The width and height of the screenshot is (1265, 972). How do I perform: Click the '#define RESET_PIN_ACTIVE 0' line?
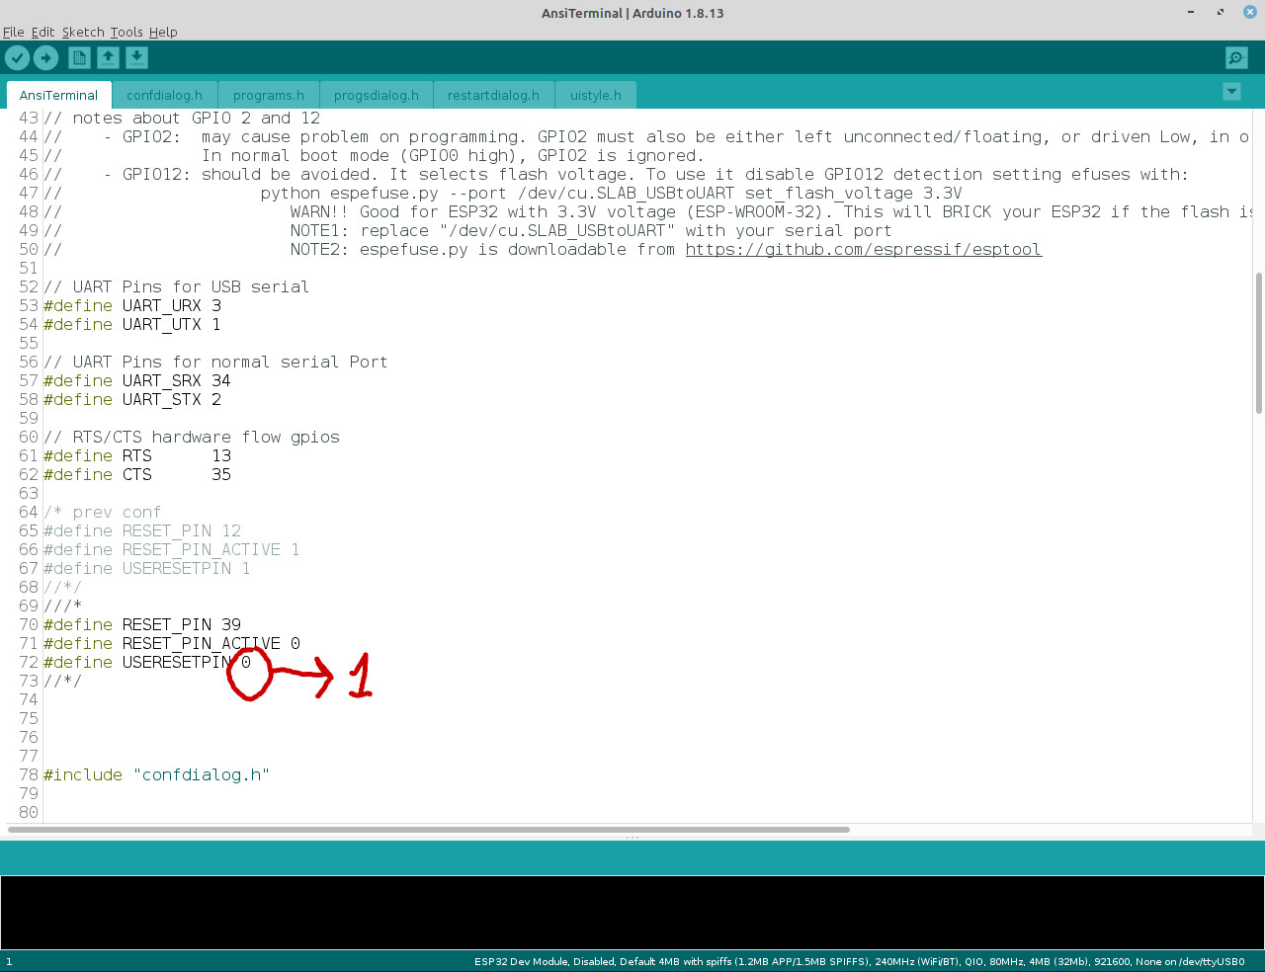[172, 643]
